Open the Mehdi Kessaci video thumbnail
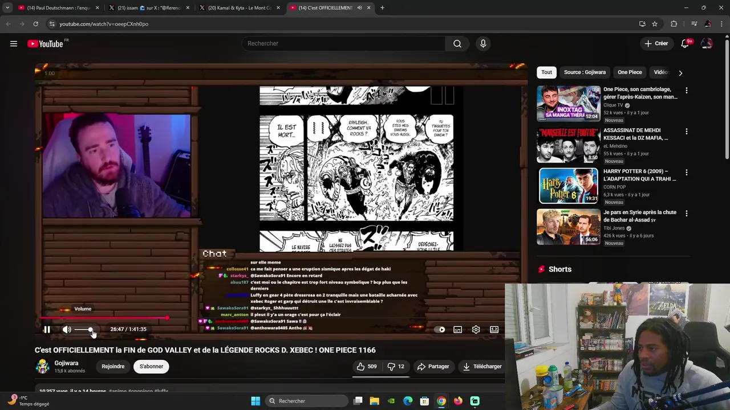 [x=569, y=145]
